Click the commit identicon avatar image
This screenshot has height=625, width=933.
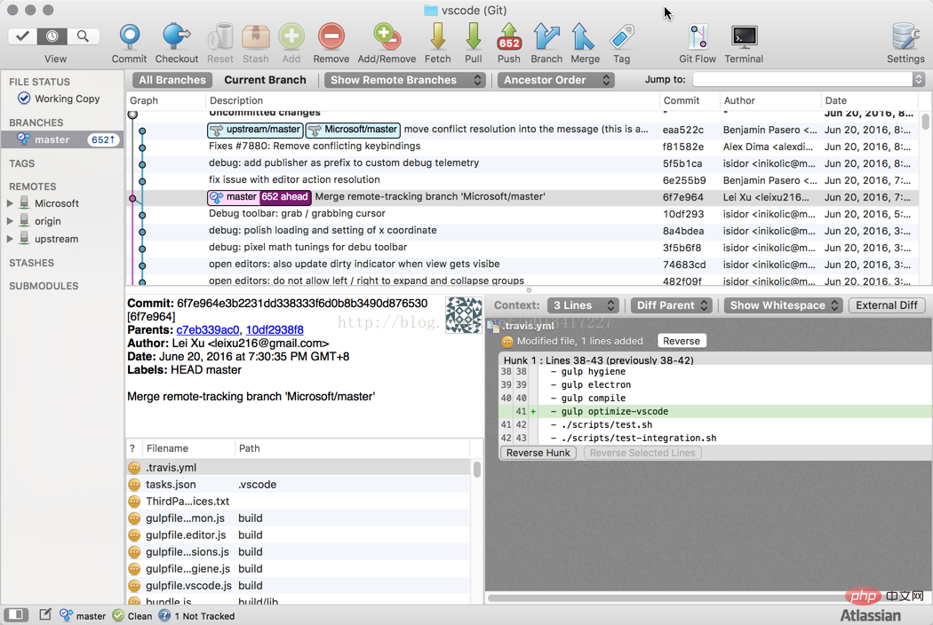[464, 314]
